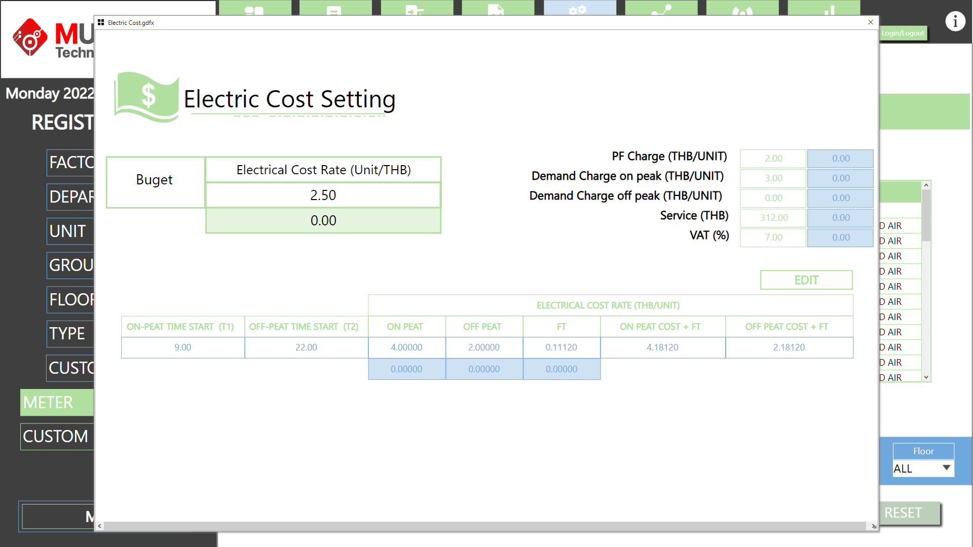Screen dimensions: 973x547
Task: Click the PF Charge value 2.00
Action: [x=773, y=159]
